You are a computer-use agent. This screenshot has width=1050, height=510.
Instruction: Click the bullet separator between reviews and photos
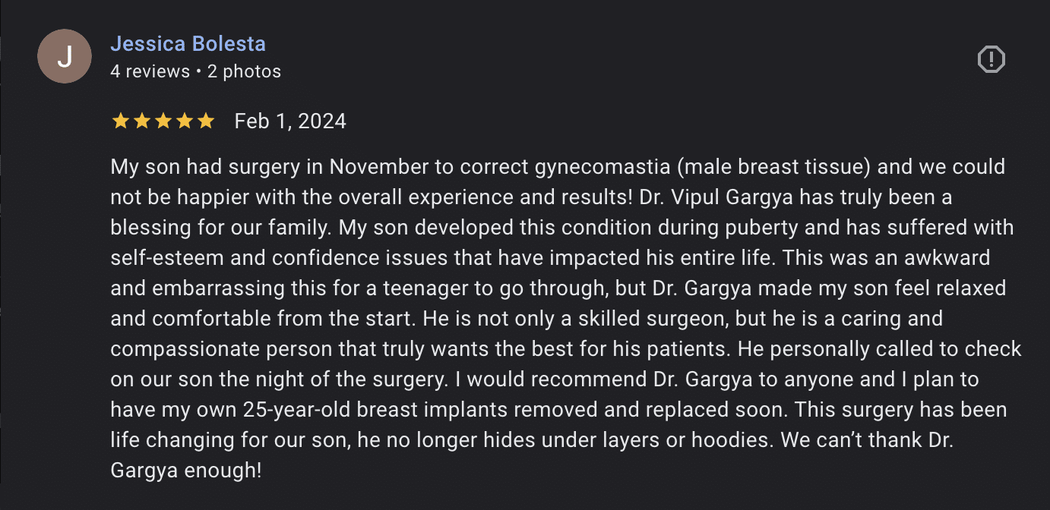pos(199,71)
